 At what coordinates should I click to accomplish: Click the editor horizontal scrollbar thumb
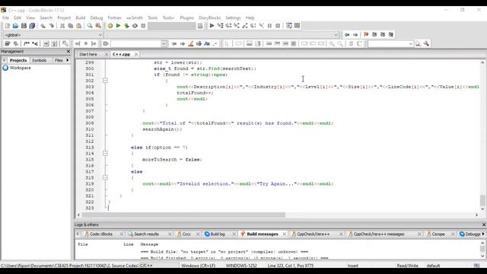point(183,215)
